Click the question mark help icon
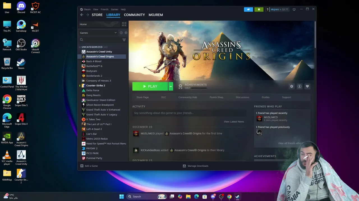359x201 pixels. (268, 9)
